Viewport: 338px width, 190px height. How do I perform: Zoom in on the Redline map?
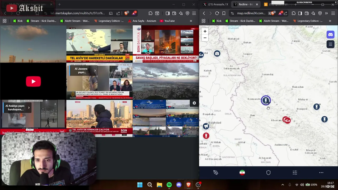[205, 31]
